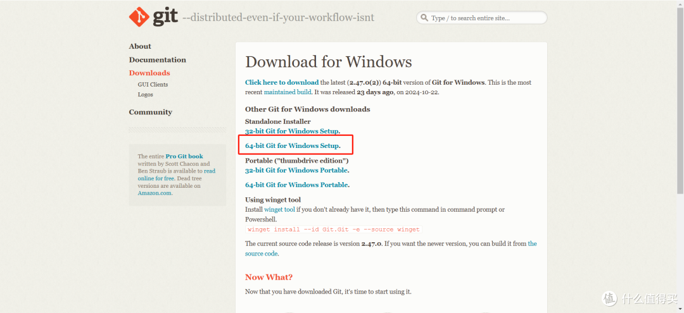
Task: Click the tagline '--distributed-even-if-your-workflow-isnt'
Action: [x=278, y=18]
